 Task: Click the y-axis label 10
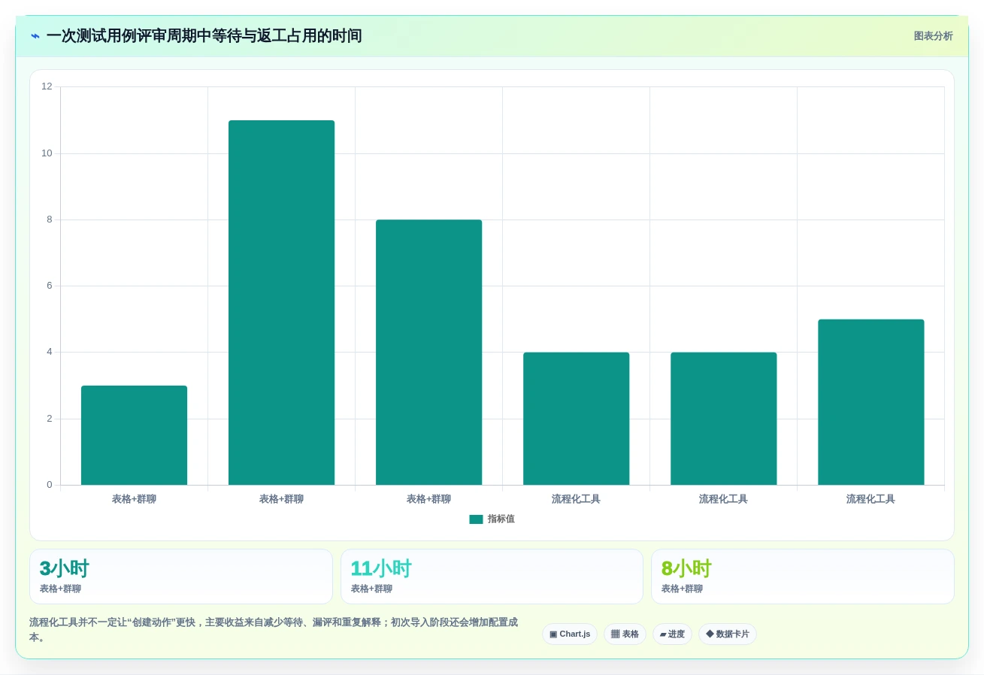pyautogui.click(x=47, y=153)
